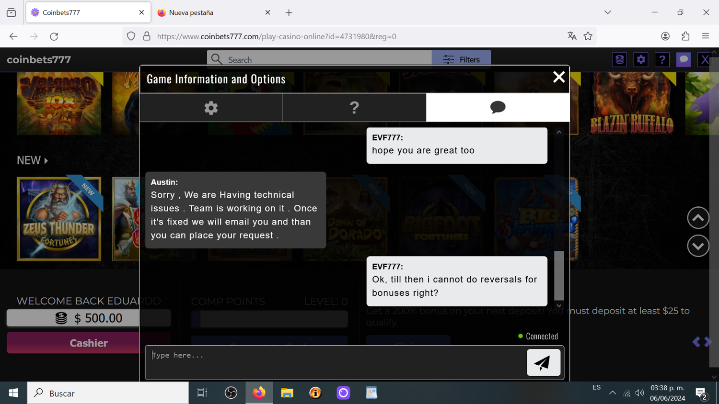This screenshot has height=404, width=719.
Task: Click the Connected status indicator
Action: [x=538, y=336]
